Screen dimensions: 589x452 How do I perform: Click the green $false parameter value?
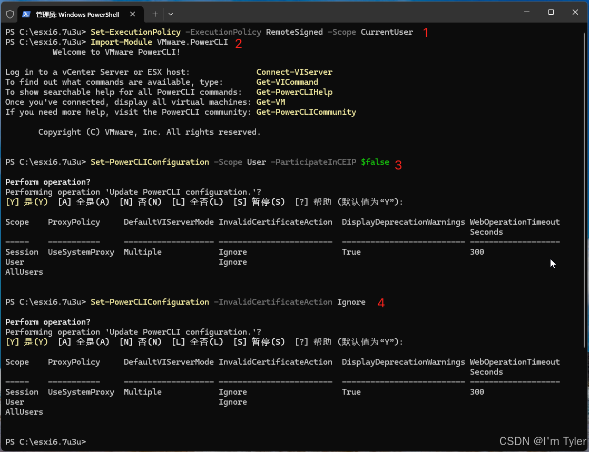coord(375,162)
